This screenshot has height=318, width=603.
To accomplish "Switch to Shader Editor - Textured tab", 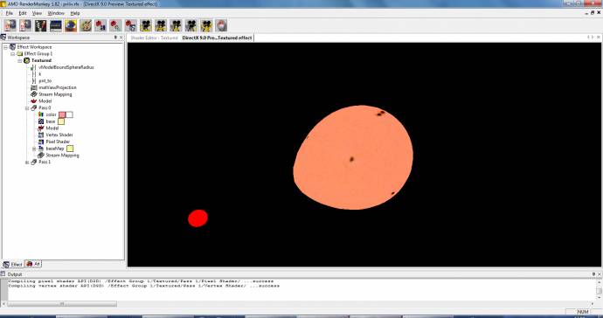I will tap(154, 38).
